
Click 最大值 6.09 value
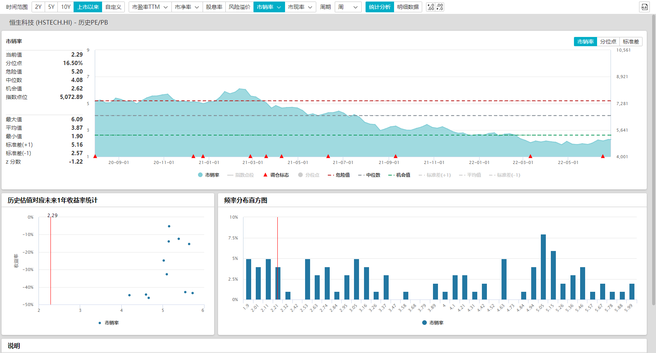[77, 119]
